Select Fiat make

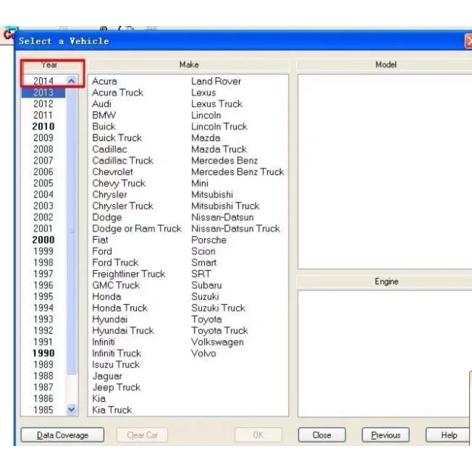(x=100, y=240)
